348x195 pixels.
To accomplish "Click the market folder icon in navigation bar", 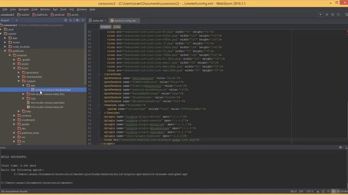I will (19, 15).
